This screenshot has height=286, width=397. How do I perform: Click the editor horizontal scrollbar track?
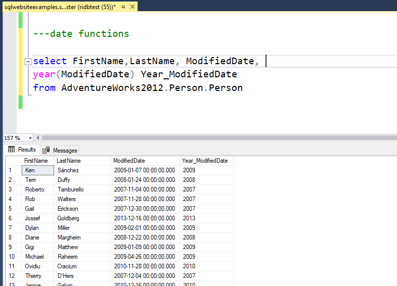coord(219,138)
